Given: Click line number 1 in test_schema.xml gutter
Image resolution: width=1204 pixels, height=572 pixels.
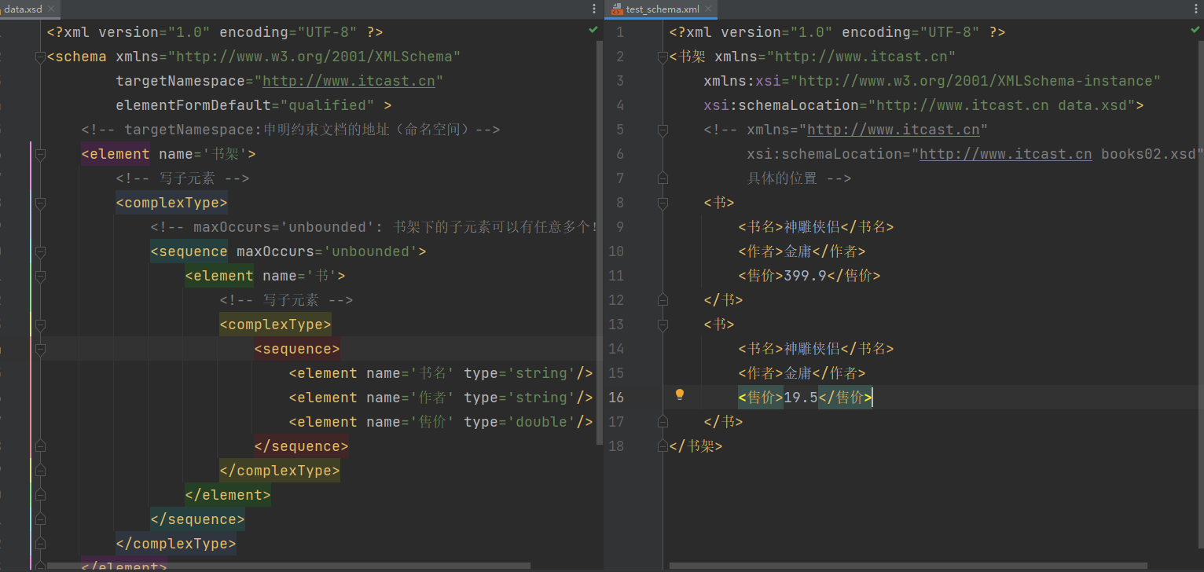Looking at the screenshot, I should click(620, 32).
